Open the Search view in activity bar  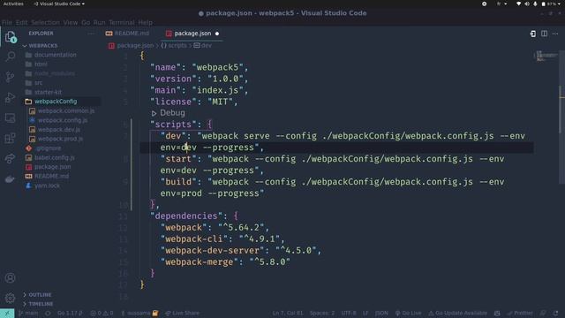pos(10,57)
